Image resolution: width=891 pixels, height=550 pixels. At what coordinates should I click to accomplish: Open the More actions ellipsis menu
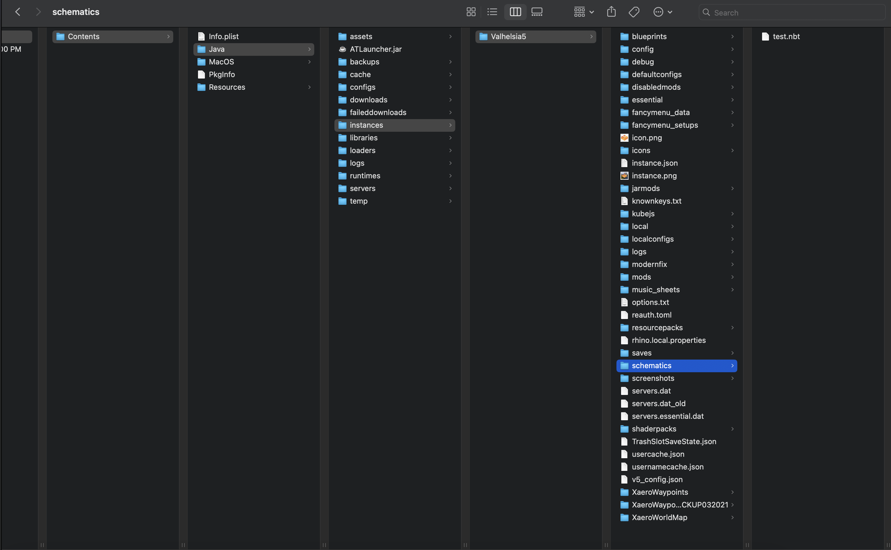pos(658,12)
